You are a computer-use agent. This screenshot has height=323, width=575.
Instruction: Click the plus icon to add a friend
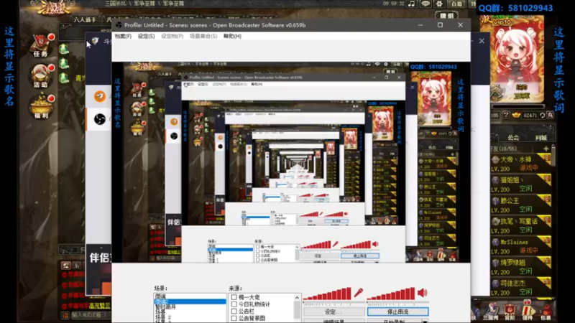546,149
